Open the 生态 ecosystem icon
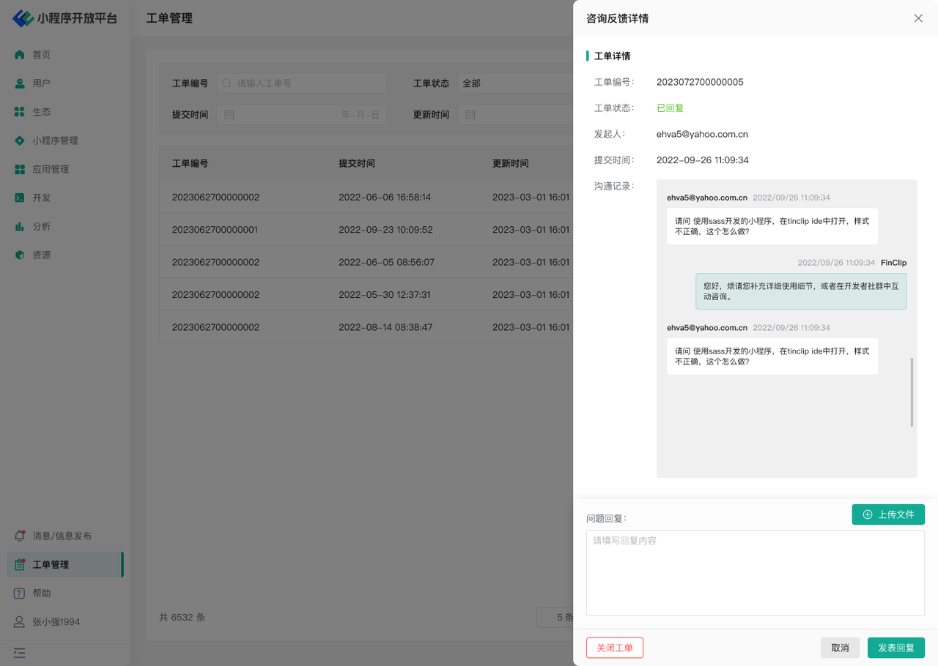 point(20,112)
